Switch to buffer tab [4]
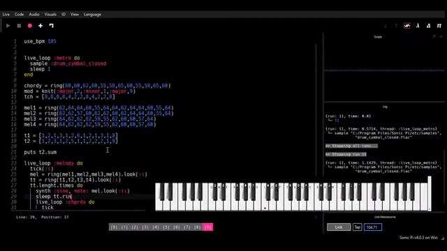 coord(155,227)
